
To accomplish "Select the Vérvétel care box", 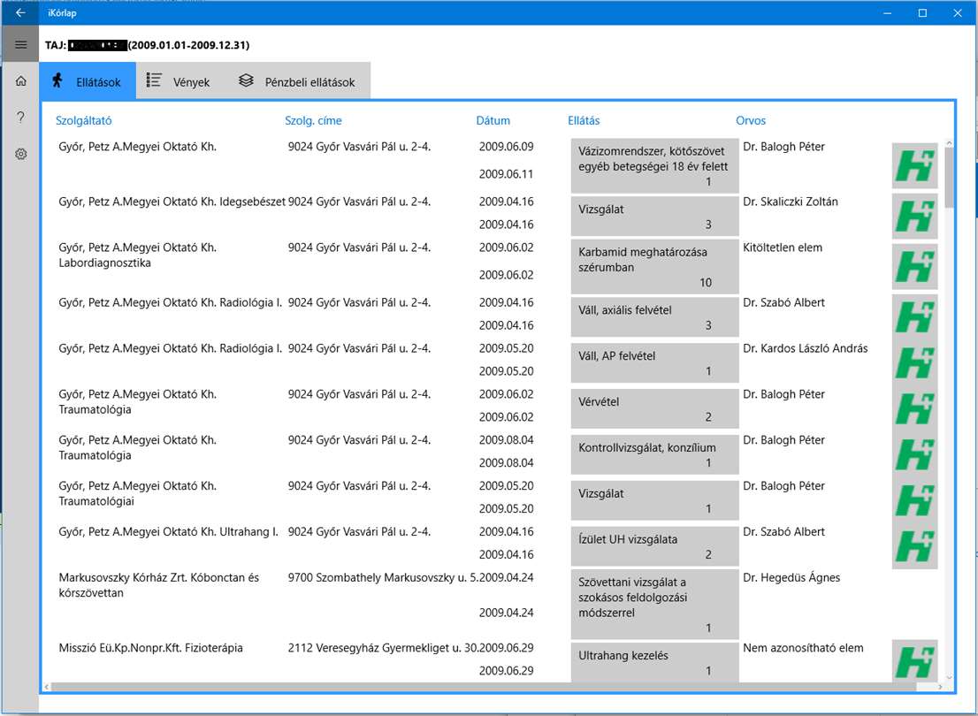I will pyautogui.click(x=654, y=409).
